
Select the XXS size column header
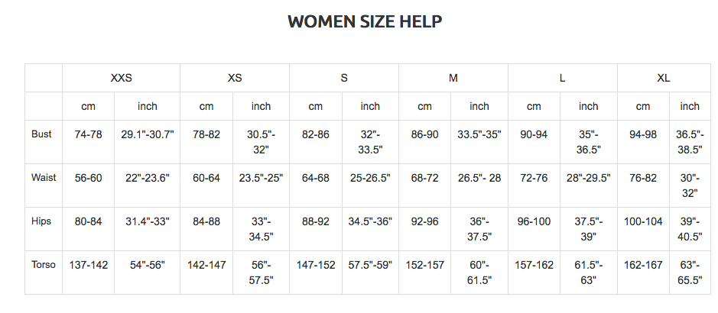pos(122,78)
